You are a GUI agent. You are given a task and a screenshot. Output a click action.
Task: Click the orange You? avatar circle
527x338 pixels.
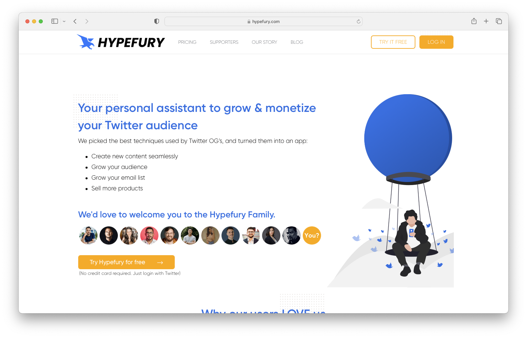tap(312, 235)
